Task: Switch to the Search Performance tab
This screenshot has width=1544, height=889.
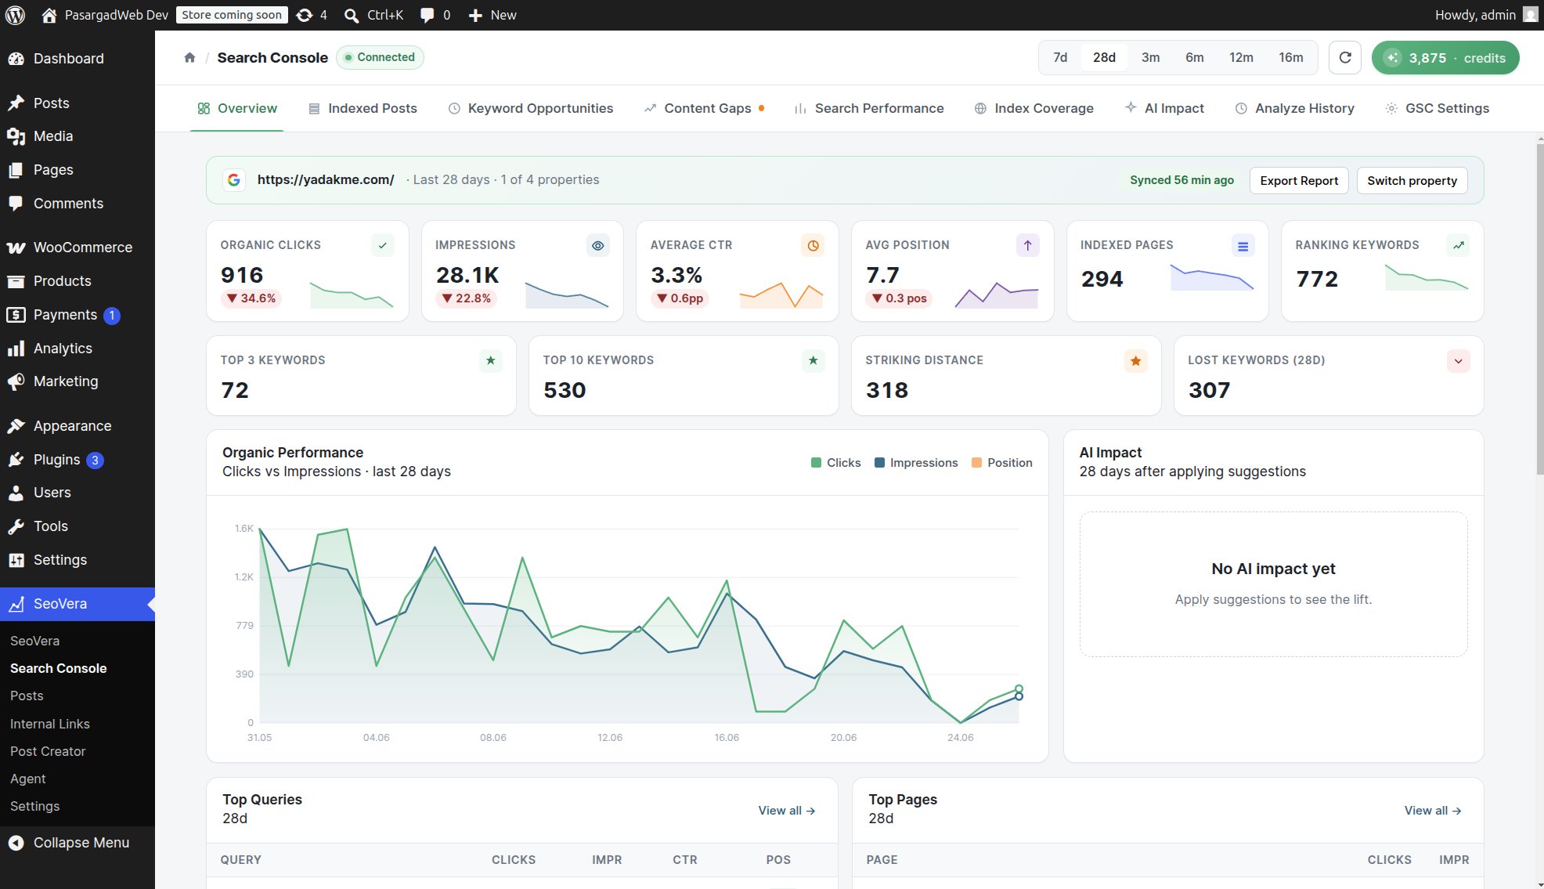Action: tap(869, 108)
